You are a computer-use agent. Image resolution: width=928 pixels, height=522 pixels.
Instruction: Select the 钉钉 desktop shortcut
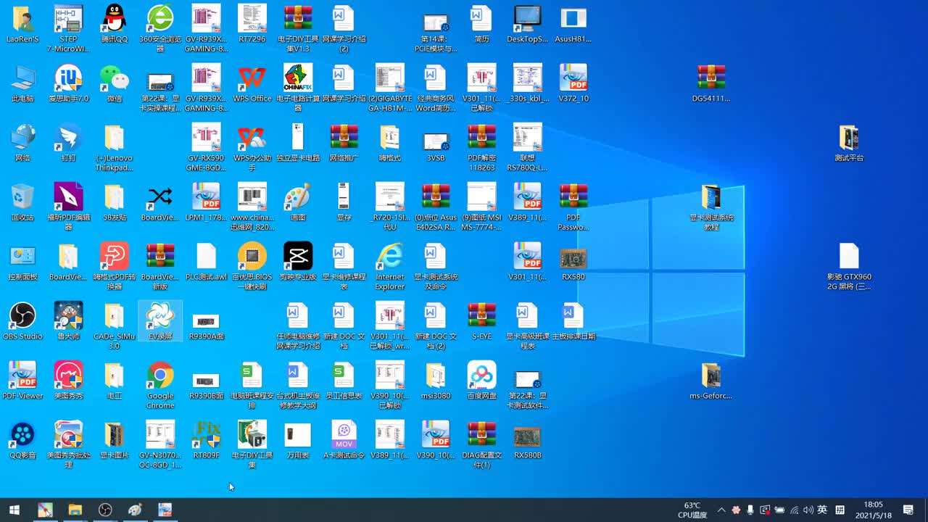tap(68, 143)
